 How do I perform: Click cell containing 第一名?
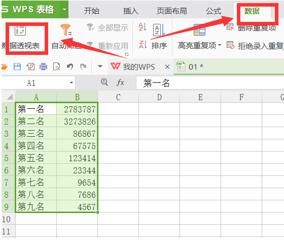[x=36, y=109]
